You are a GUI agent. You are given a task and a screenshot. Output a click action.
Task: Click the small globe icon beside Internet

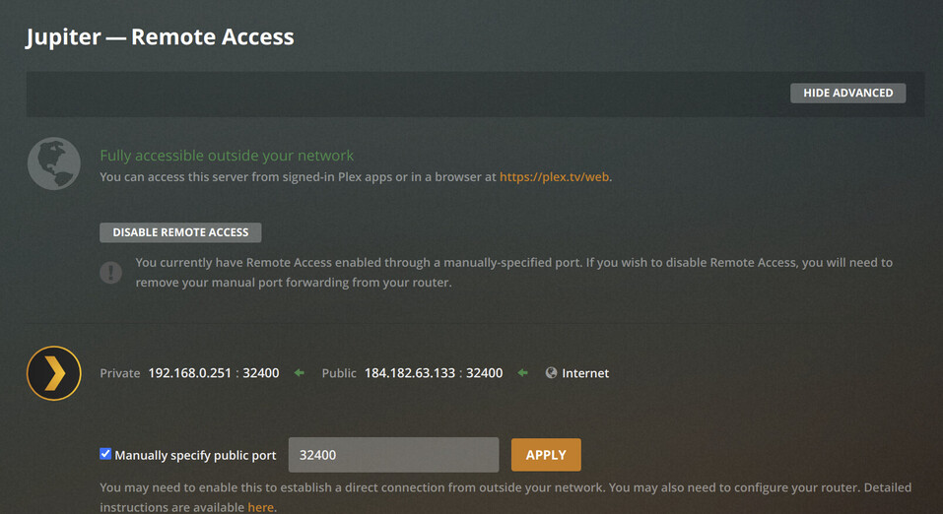pos(551,373)
